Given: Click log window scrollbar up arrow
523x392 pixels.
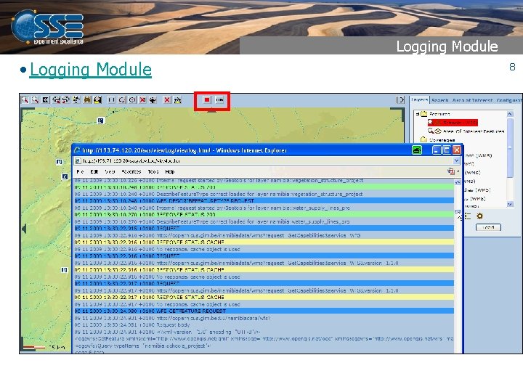Looking at the screenshot, I should point(458,182).
